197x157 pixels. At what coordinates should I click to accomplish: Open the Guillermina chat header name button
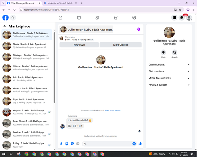[x=86, y=29]
